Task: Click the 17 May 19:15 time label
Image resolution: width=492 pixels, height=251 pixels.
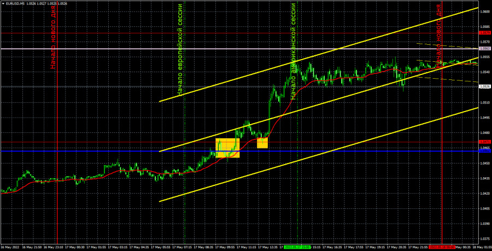Action: pyautogui.click(x=375, y=247)
